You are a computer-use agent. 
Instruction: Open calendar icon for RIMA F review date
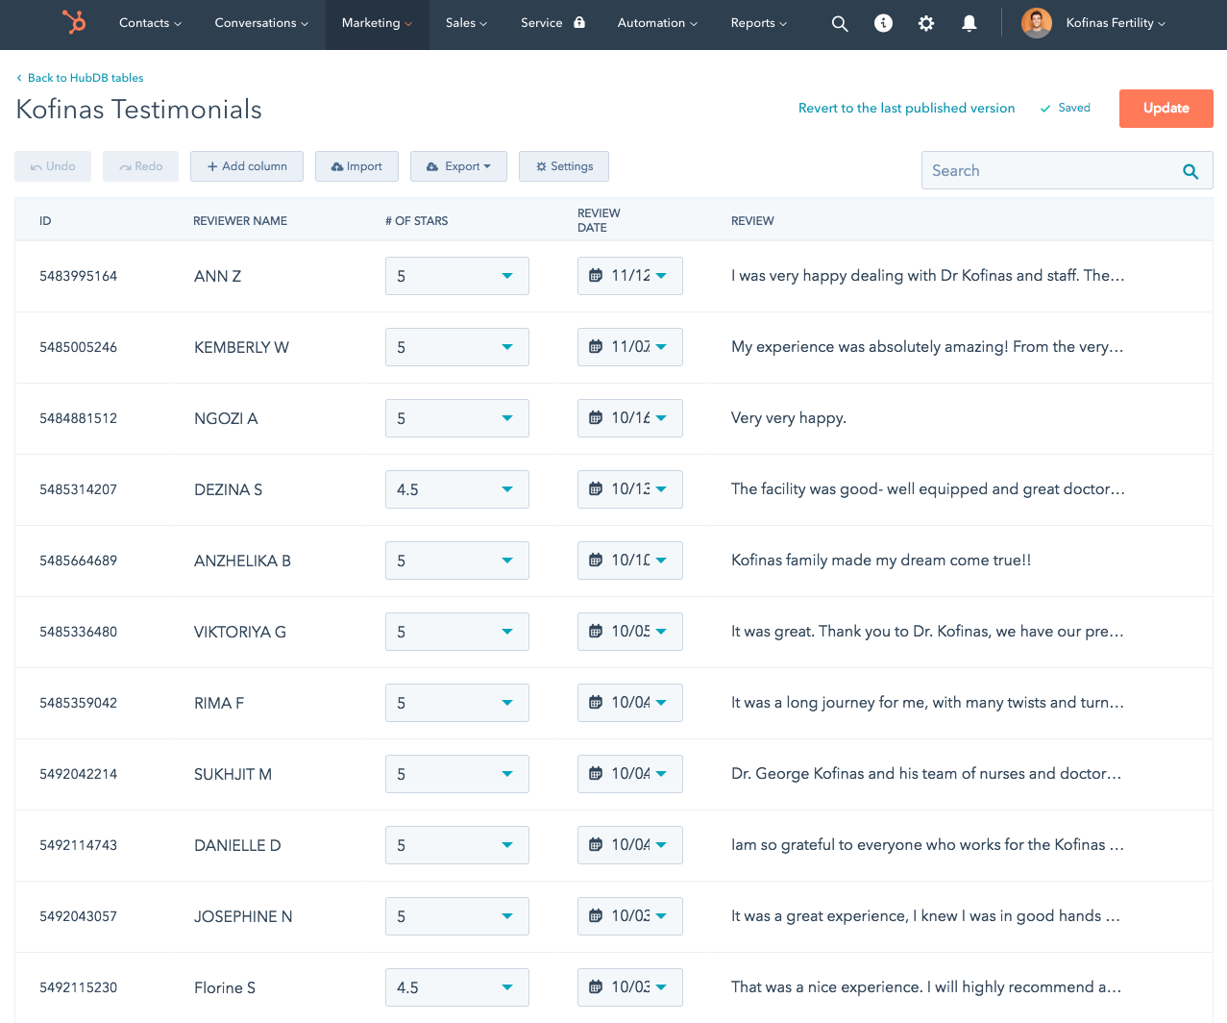(x=596, y=703)
